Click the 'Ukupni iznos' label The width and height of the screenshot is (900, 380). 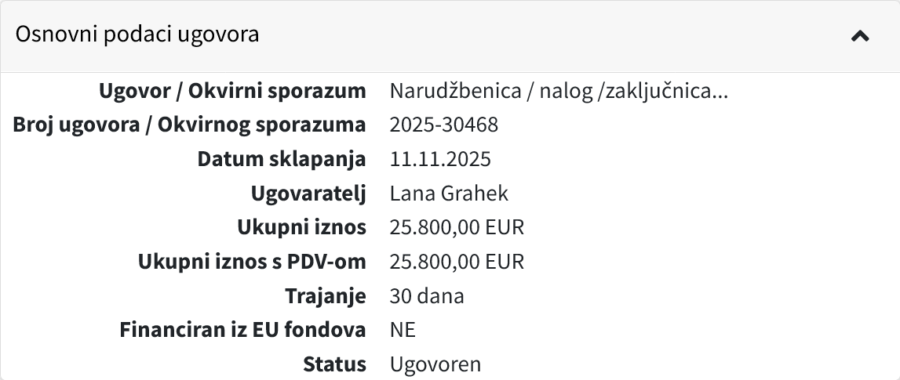point(301,227)
